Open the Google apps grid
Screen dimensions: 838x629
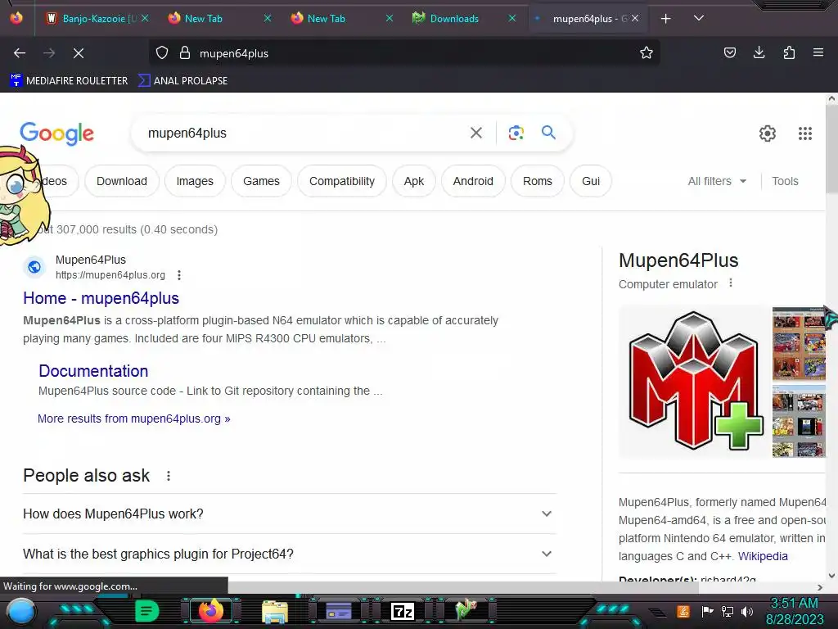coord(805,133)
